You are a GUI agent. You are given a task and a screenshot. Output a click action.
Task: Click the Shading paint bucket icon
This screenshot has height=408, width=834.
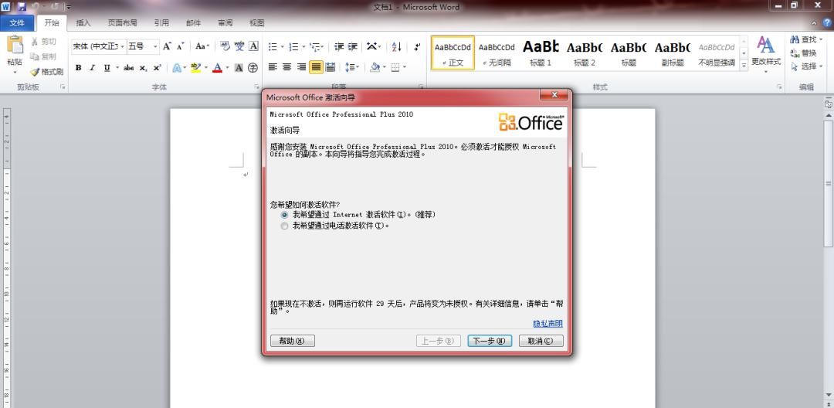coord(375,67)
